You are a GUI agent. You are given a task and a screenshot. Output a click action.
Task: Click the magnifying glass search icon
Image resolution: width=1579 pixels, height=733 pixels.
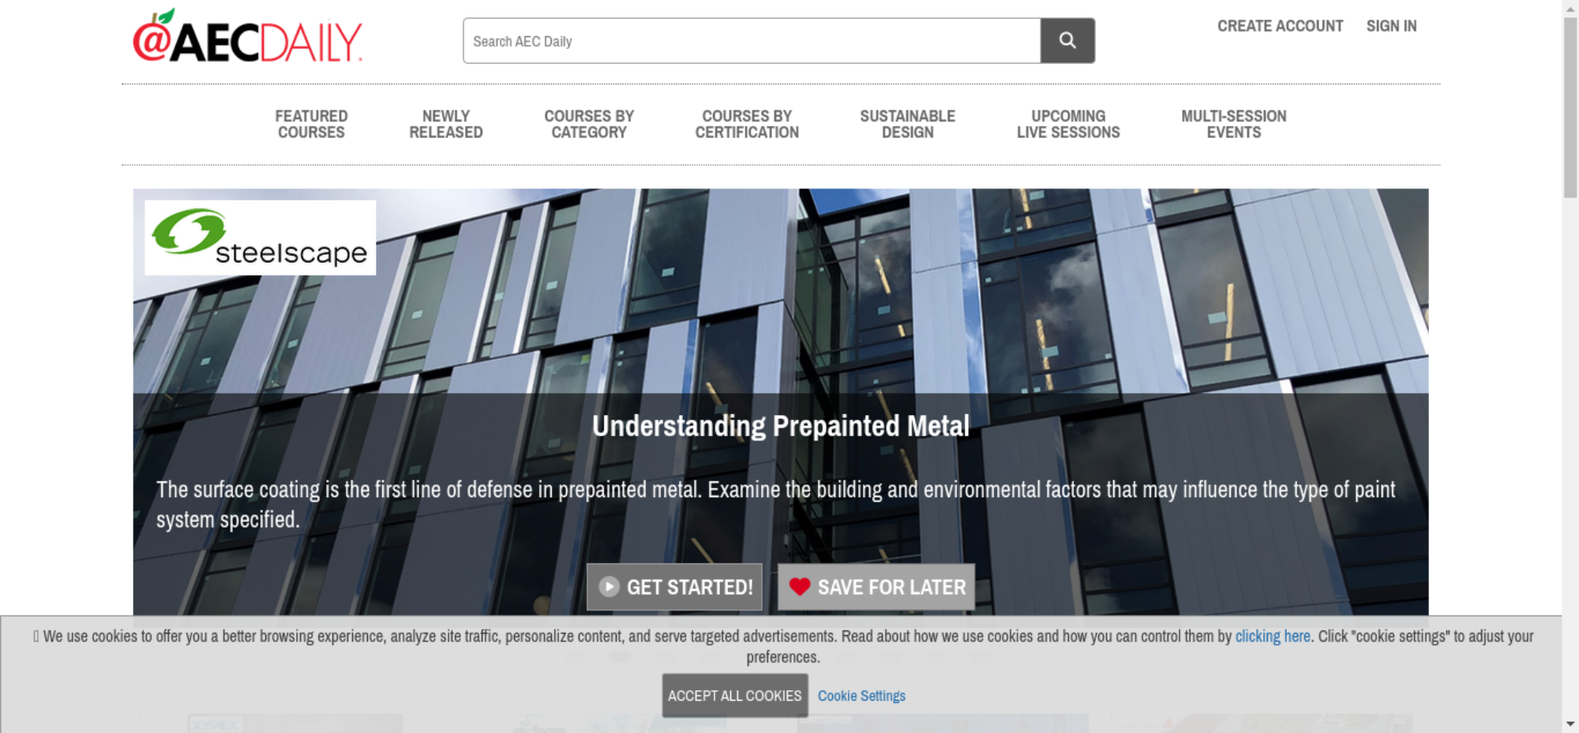tap(1067, 40)
